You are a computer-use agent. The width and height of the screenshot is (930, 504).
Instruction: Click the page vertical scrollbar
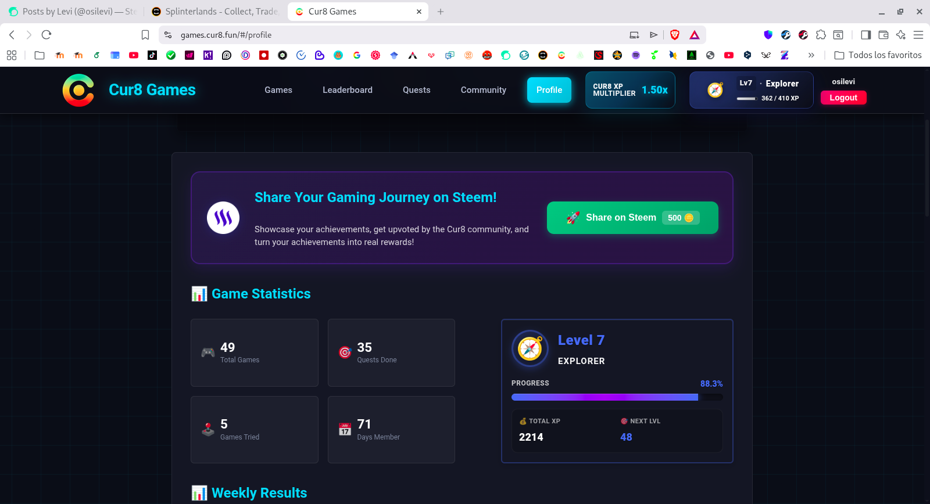pyautogui.click(x=927, y=168)
